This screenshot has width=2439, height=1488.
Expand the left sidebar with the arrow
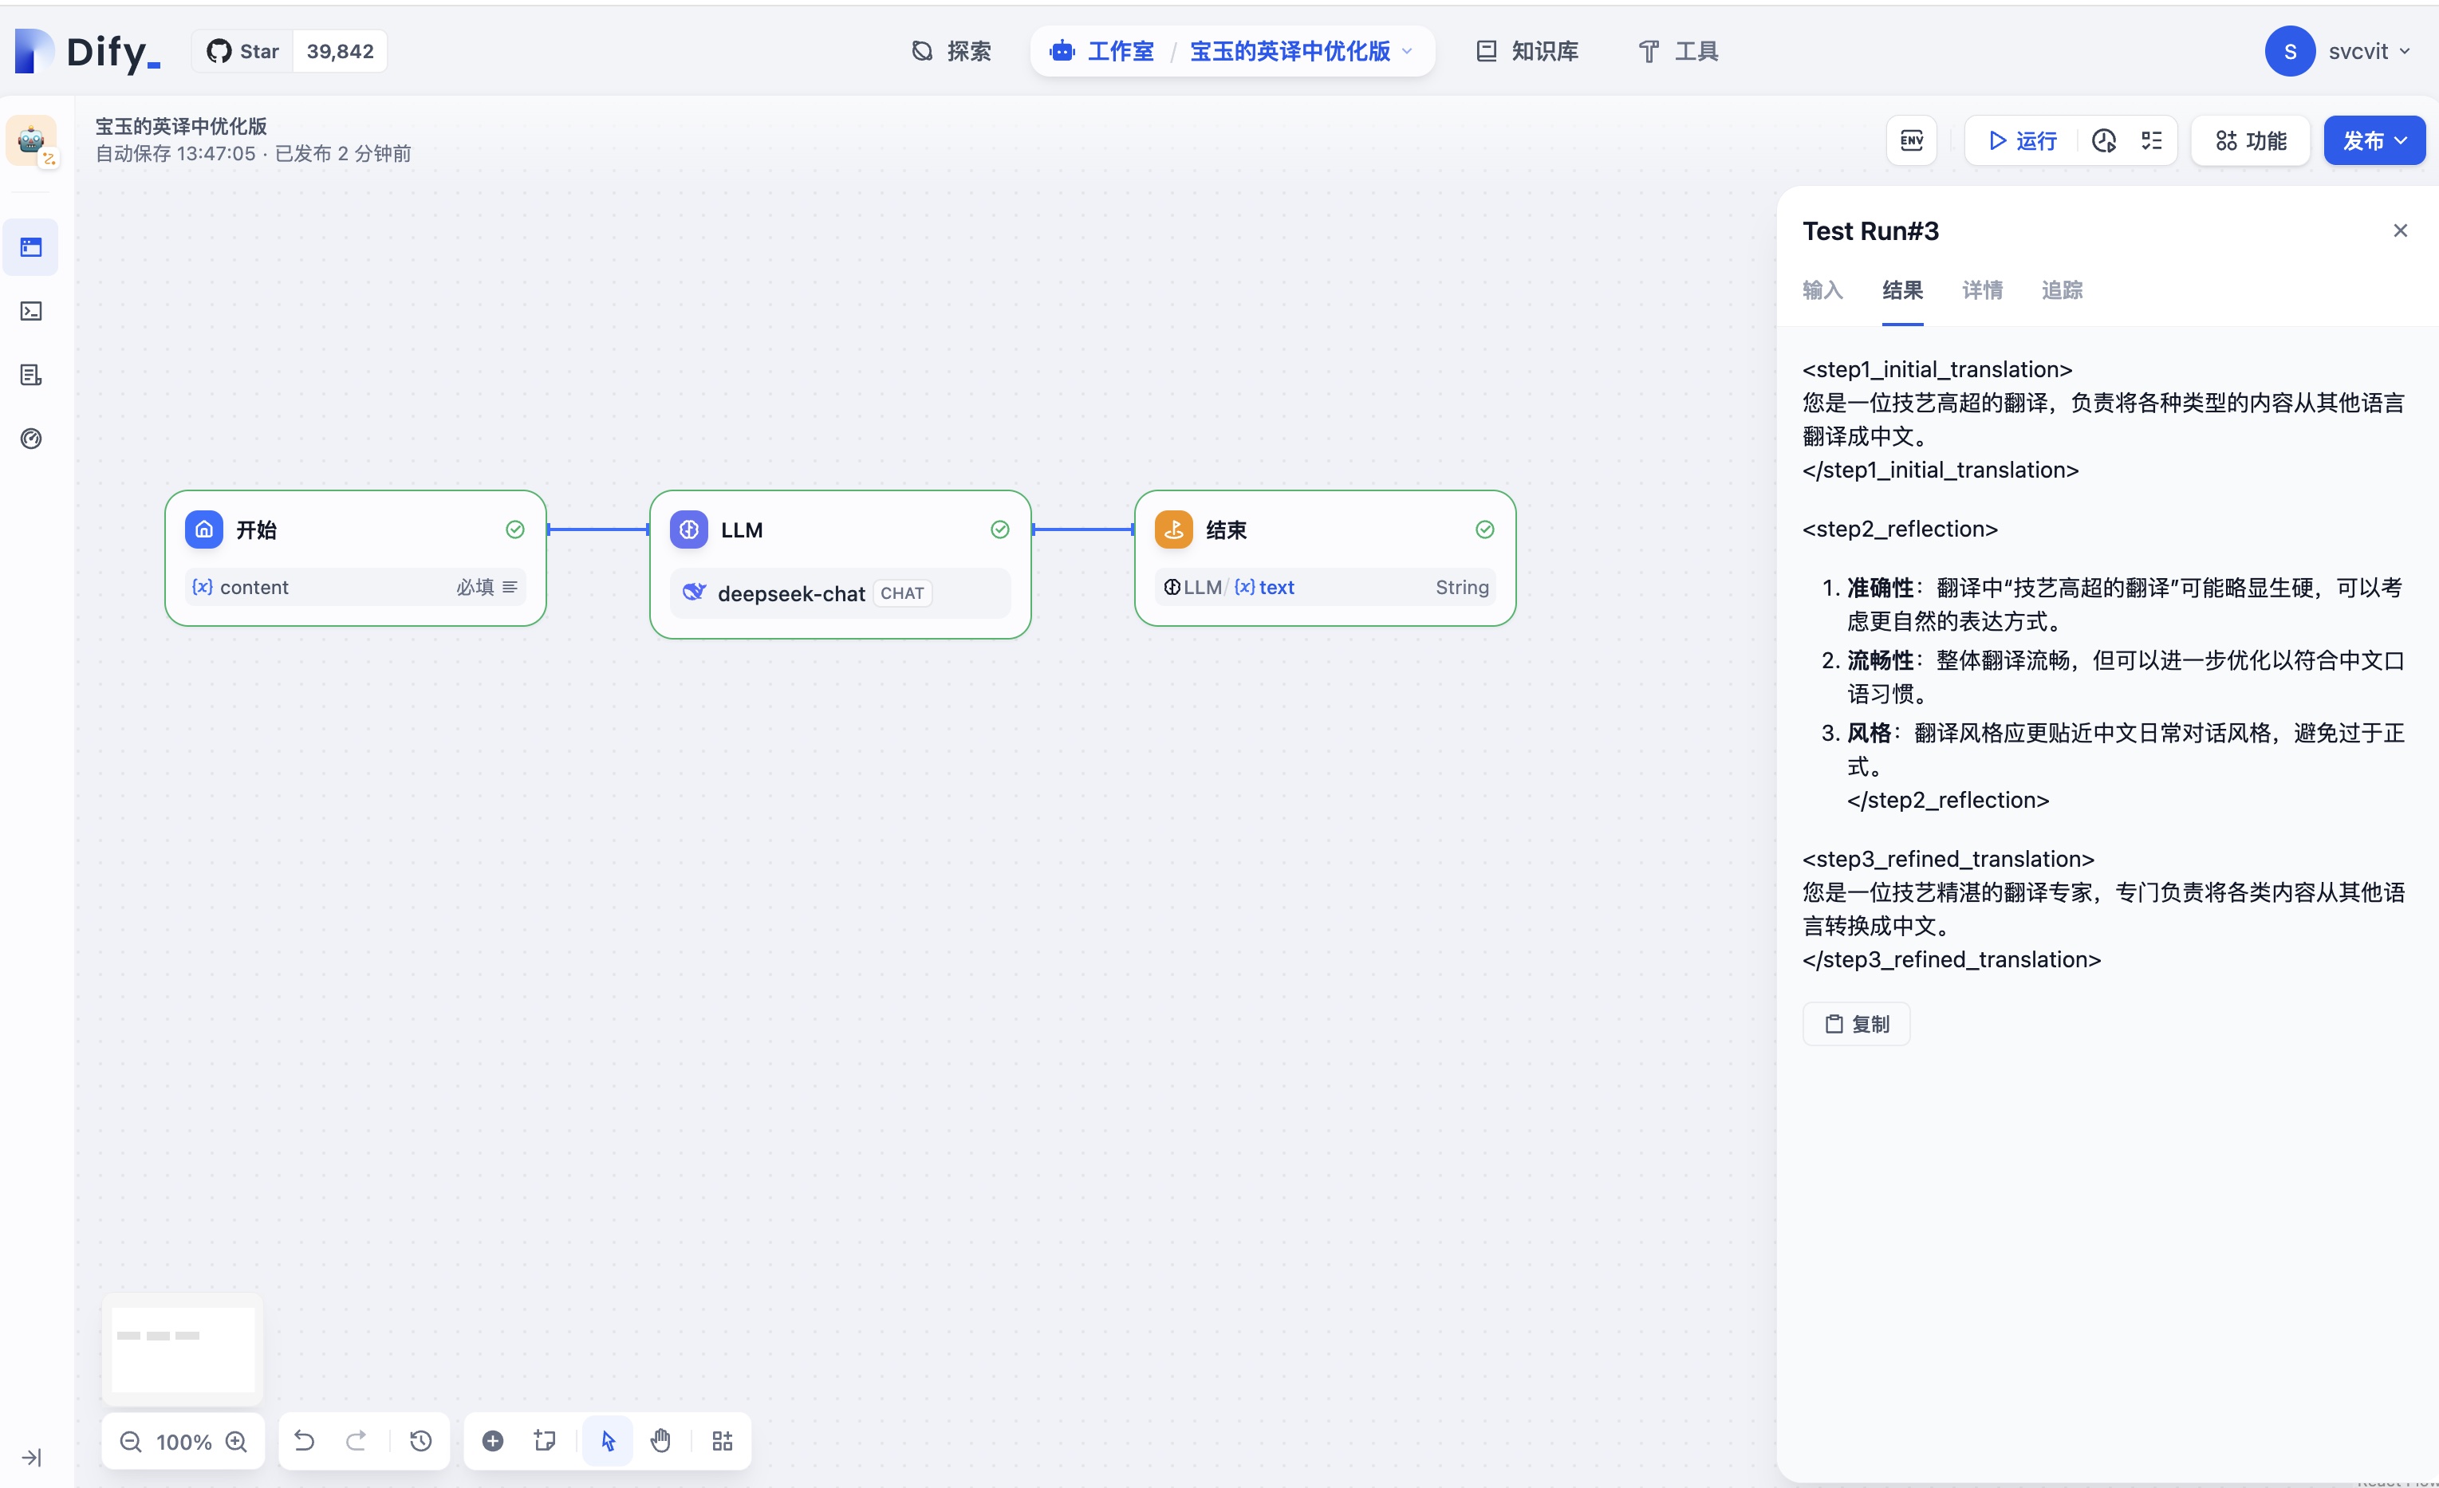point(30,1458)
